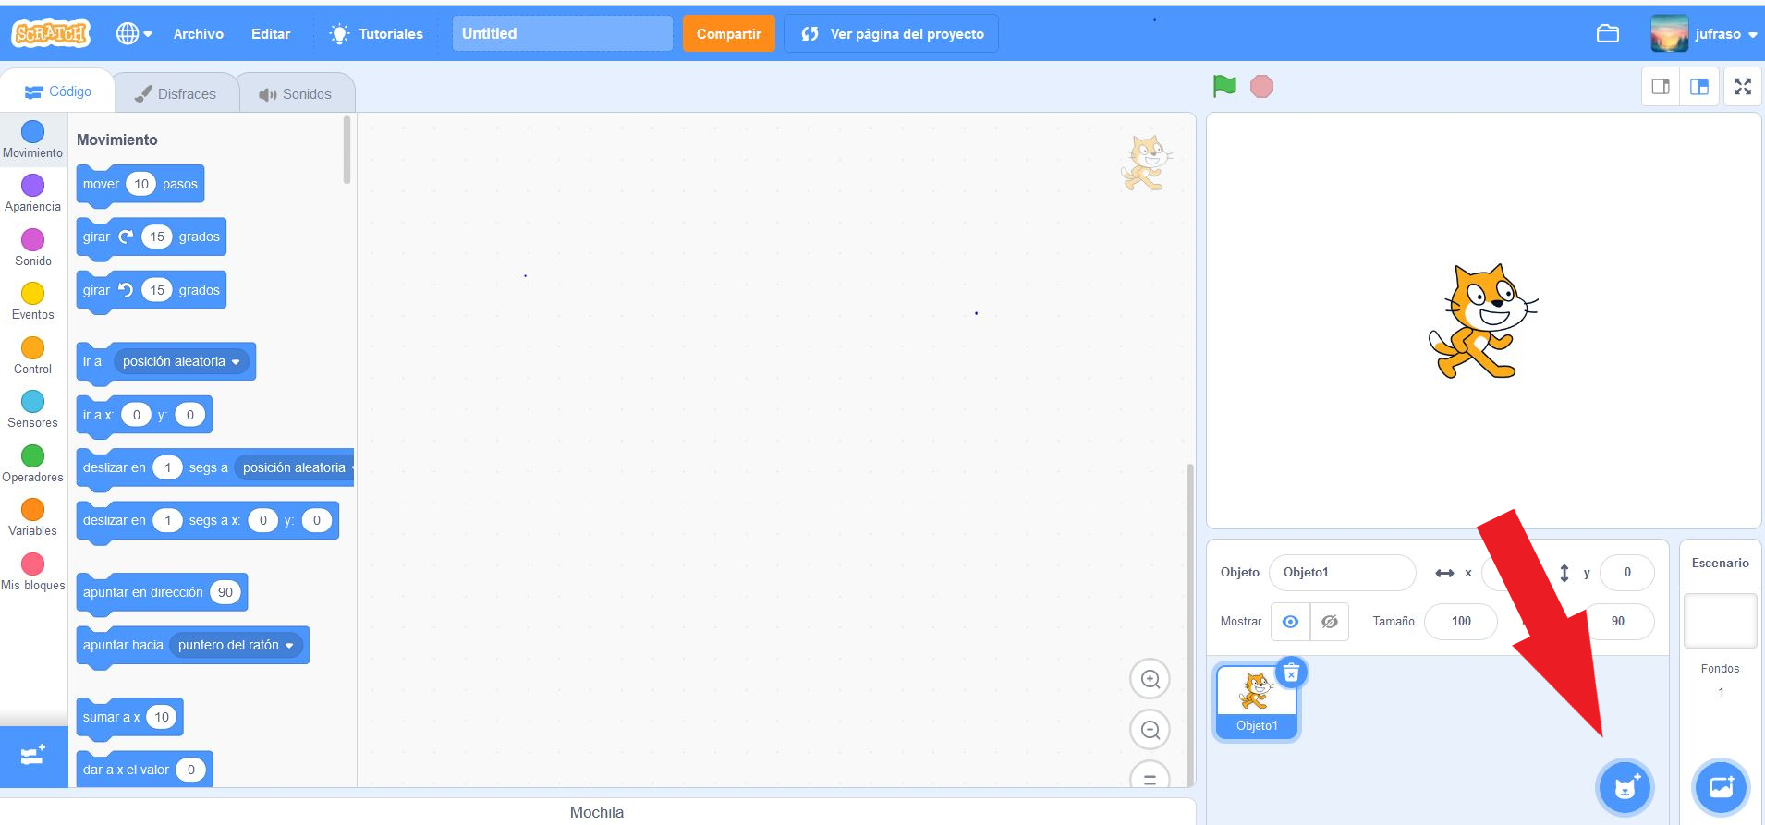Click the green flag to run project

[1224, 86]
